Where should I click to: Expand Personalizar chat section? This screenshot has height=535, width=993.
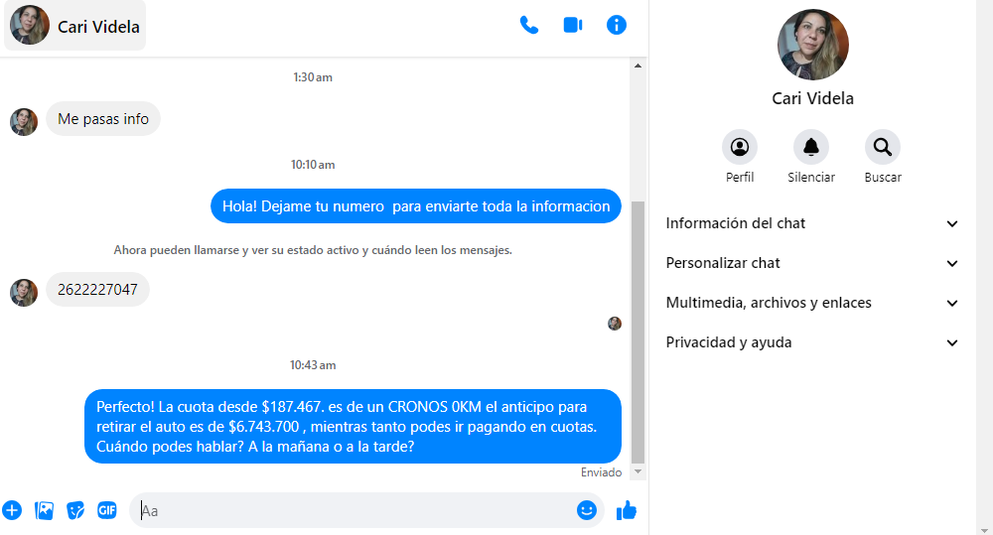[x=812, y=263]
